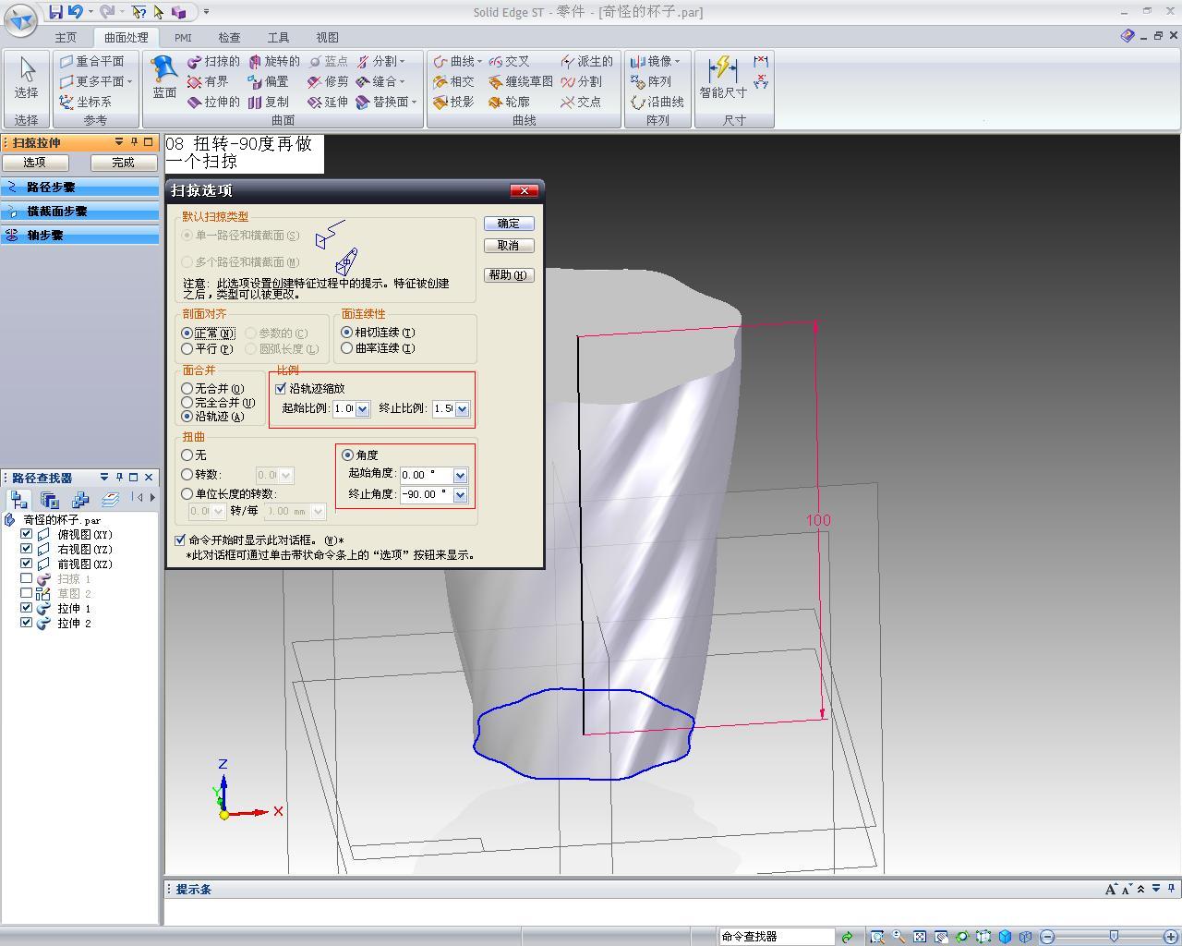Click the 选项 Options button
This screenshot has width=1182, height=946.
[x=34, y=163]
